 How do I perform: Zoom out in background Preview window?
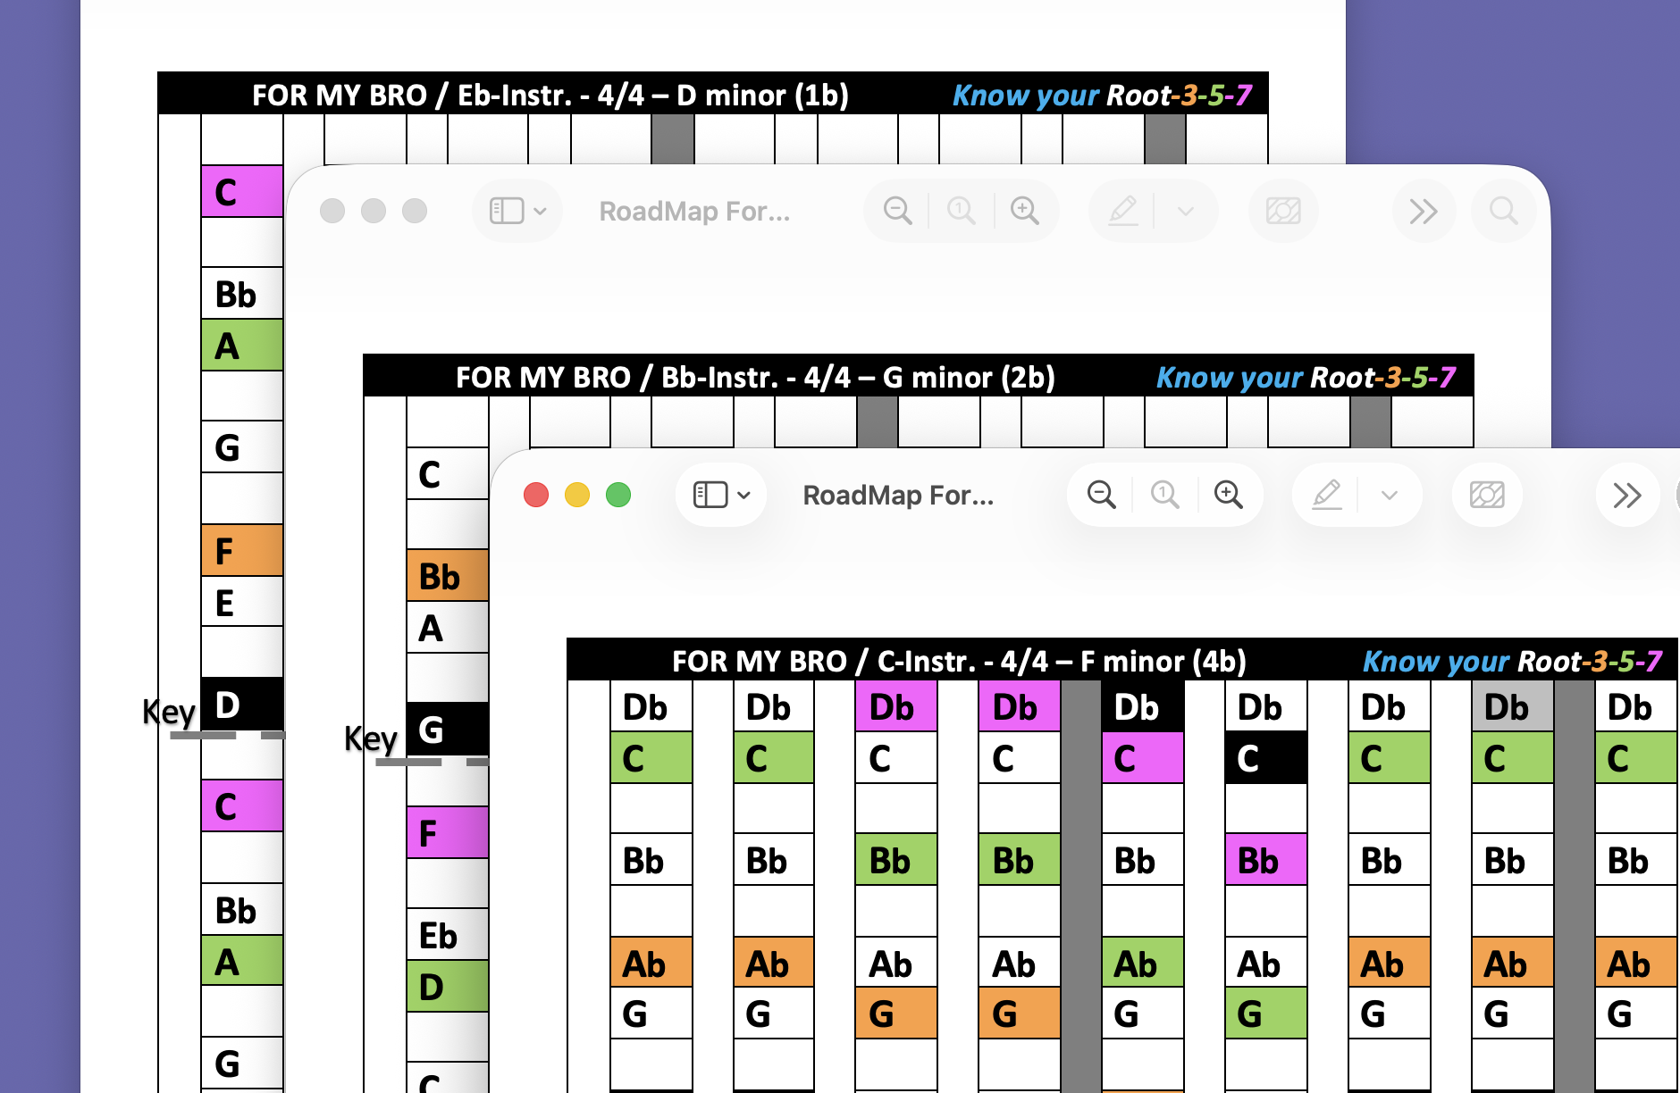pyautogui.click(x=897, y=211)
